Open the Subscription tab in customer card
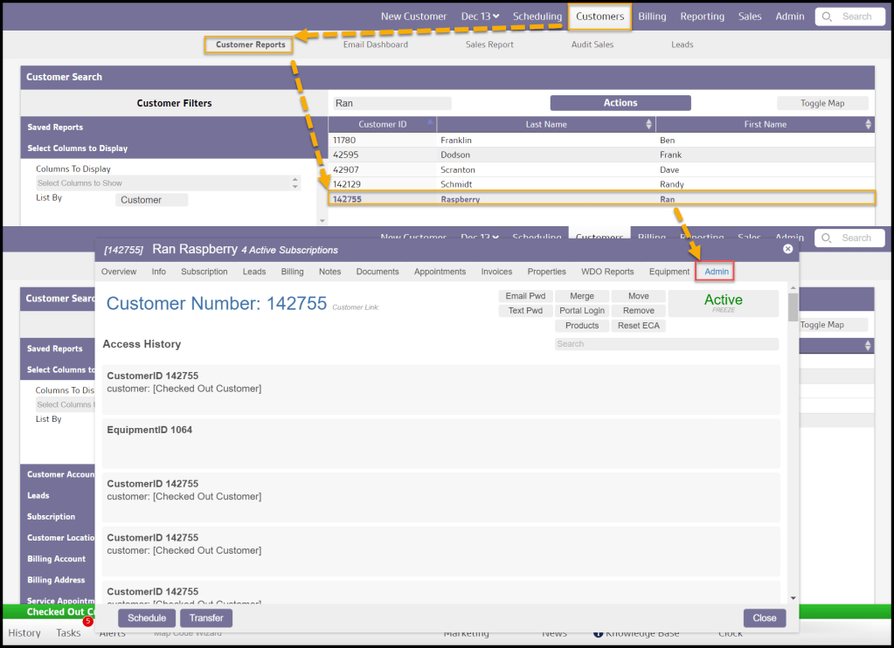Image resolution: width=894 pixels, height=648 pixels. coord(204,272)
